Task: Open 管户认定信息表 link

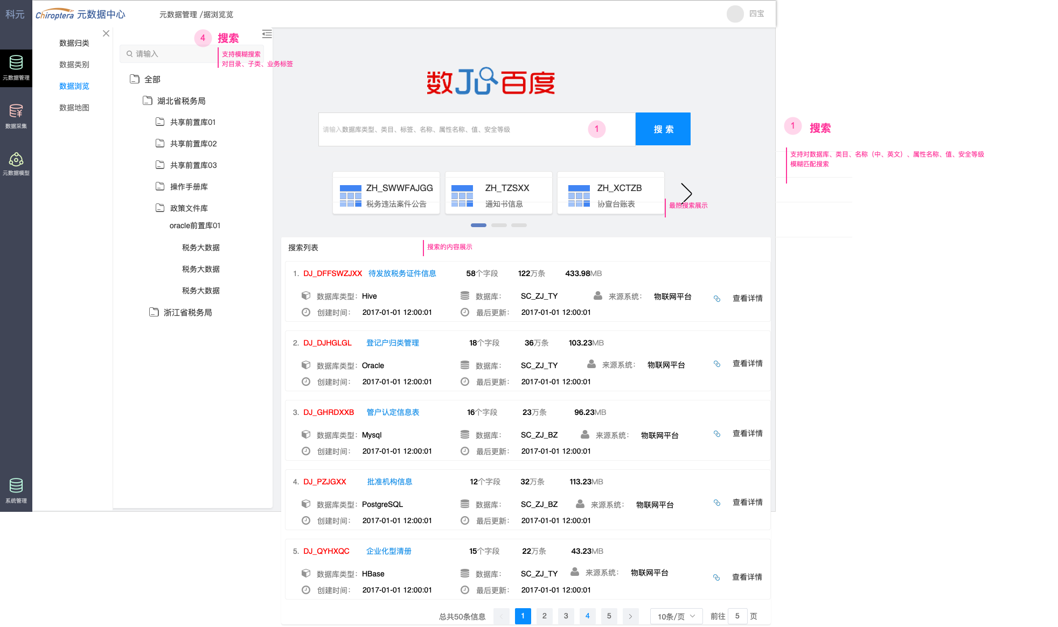Action: coord(393,412)
